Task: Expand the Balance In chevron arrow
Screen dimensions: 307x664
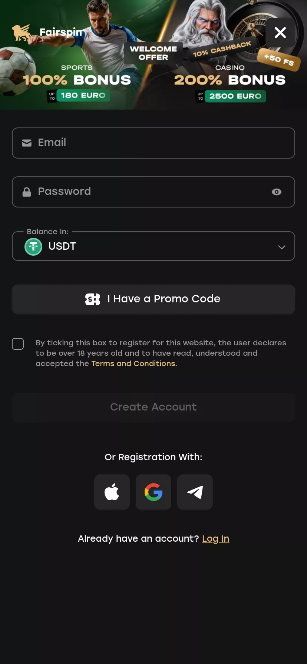Action: [x=282, y=247]
